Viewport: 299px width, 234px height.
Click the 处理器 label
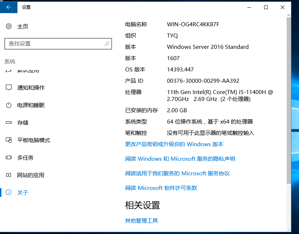133,92
